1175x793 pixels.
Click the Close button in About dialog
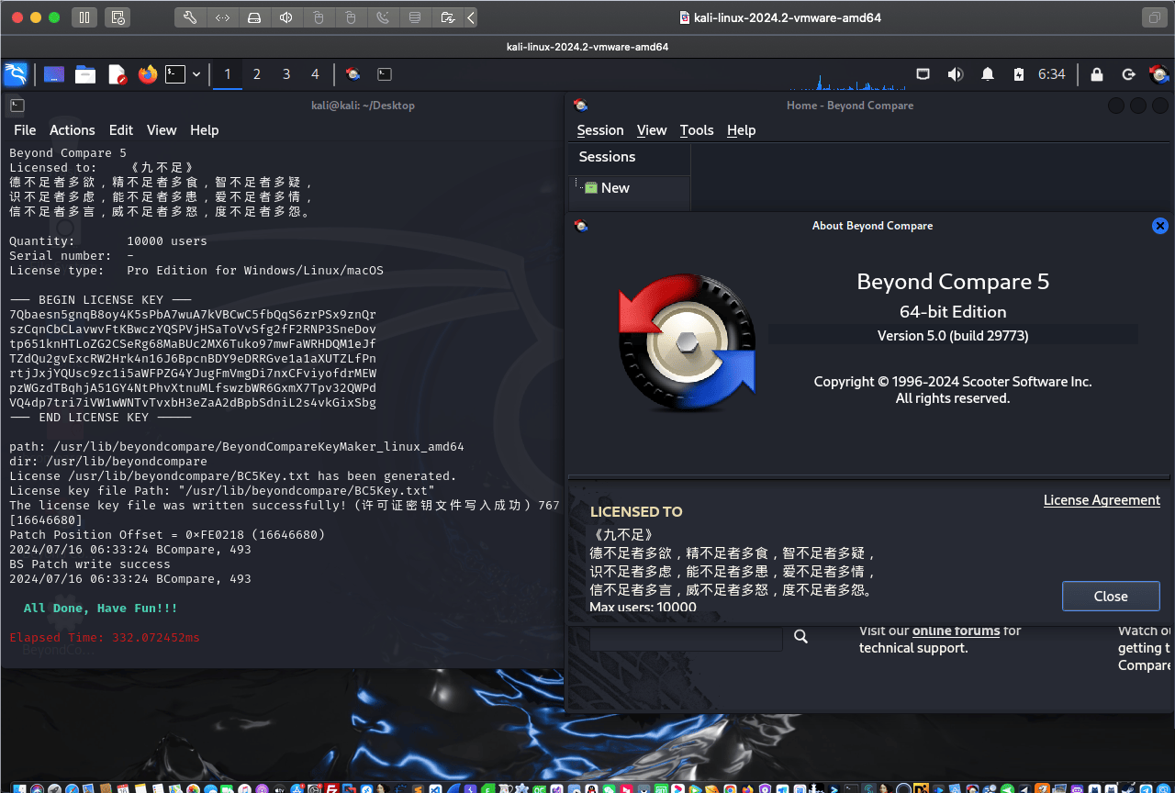1111,597
